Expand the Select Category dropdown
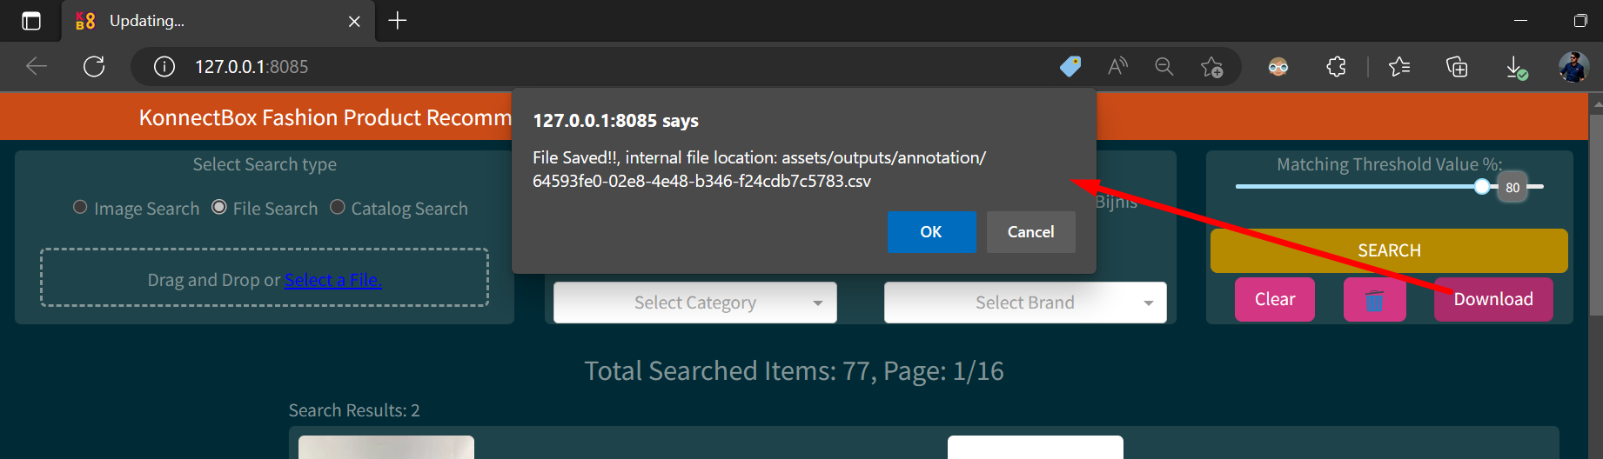Viewport: 1603px width, 459px height. point(694,303)
